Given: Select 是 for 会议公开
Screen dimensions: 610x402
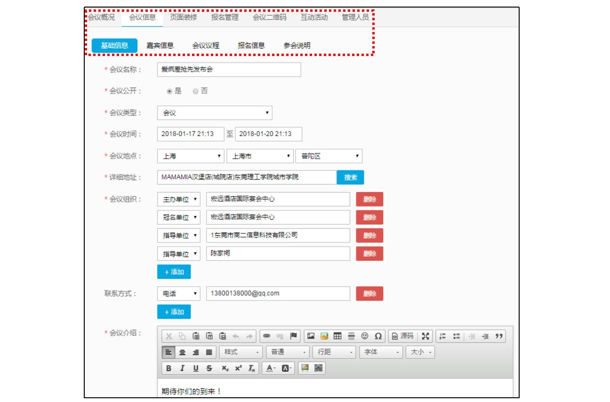Looking at the screenshot, I should click(169, 91).
